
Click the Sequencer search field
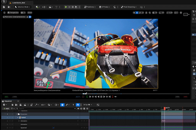[46, 109]
